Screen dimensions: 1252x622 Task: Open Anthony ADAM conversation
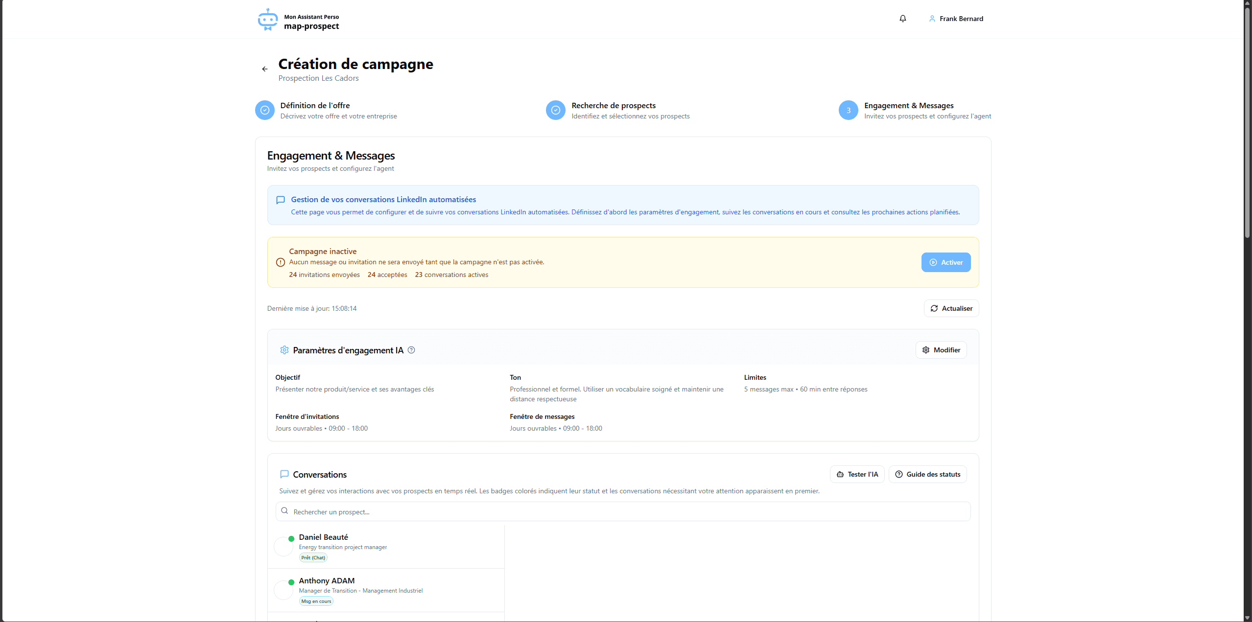tap(386, 590)
